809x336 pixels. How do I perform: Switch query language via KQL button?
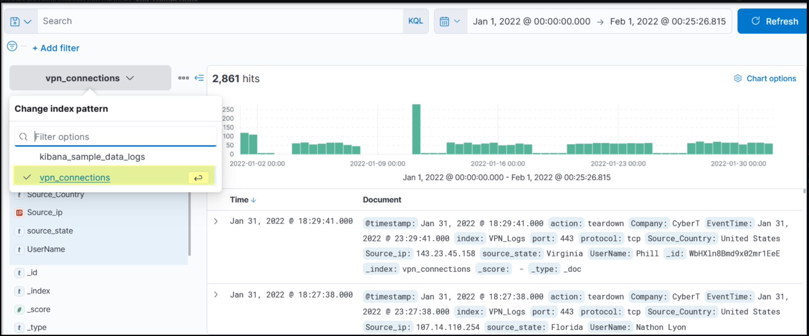415,21
